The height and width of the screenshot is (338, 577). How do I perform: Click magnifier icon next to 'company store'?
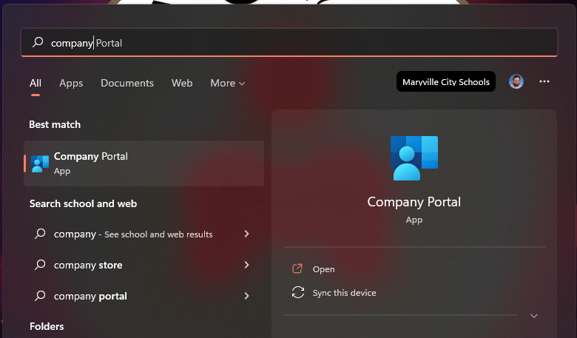click(40, 265)
